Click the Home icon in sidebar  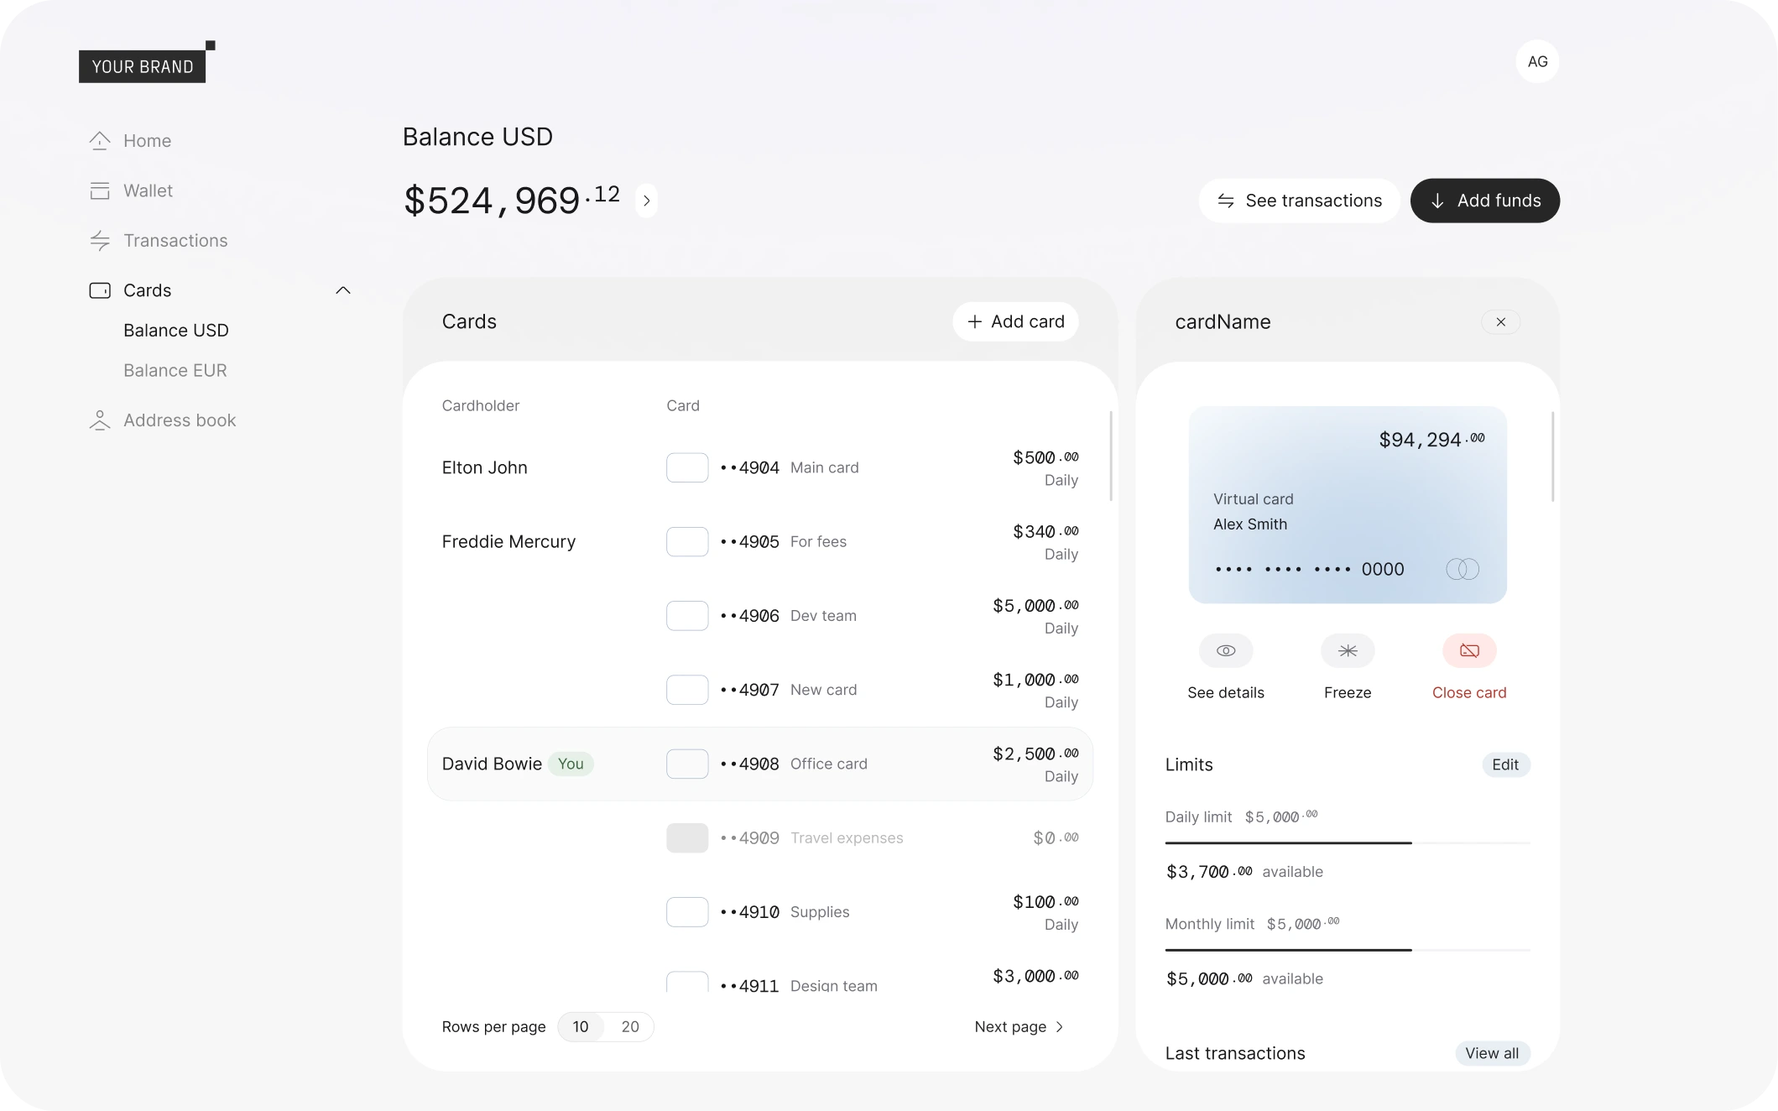pos(100,141)
